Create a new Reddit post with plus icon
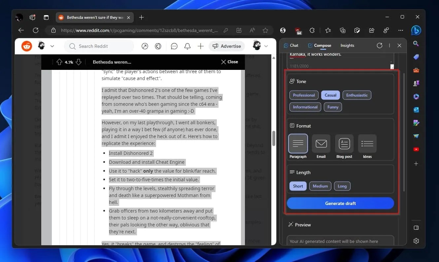Viewport: 439px width, 262px height. pos(200,46)
